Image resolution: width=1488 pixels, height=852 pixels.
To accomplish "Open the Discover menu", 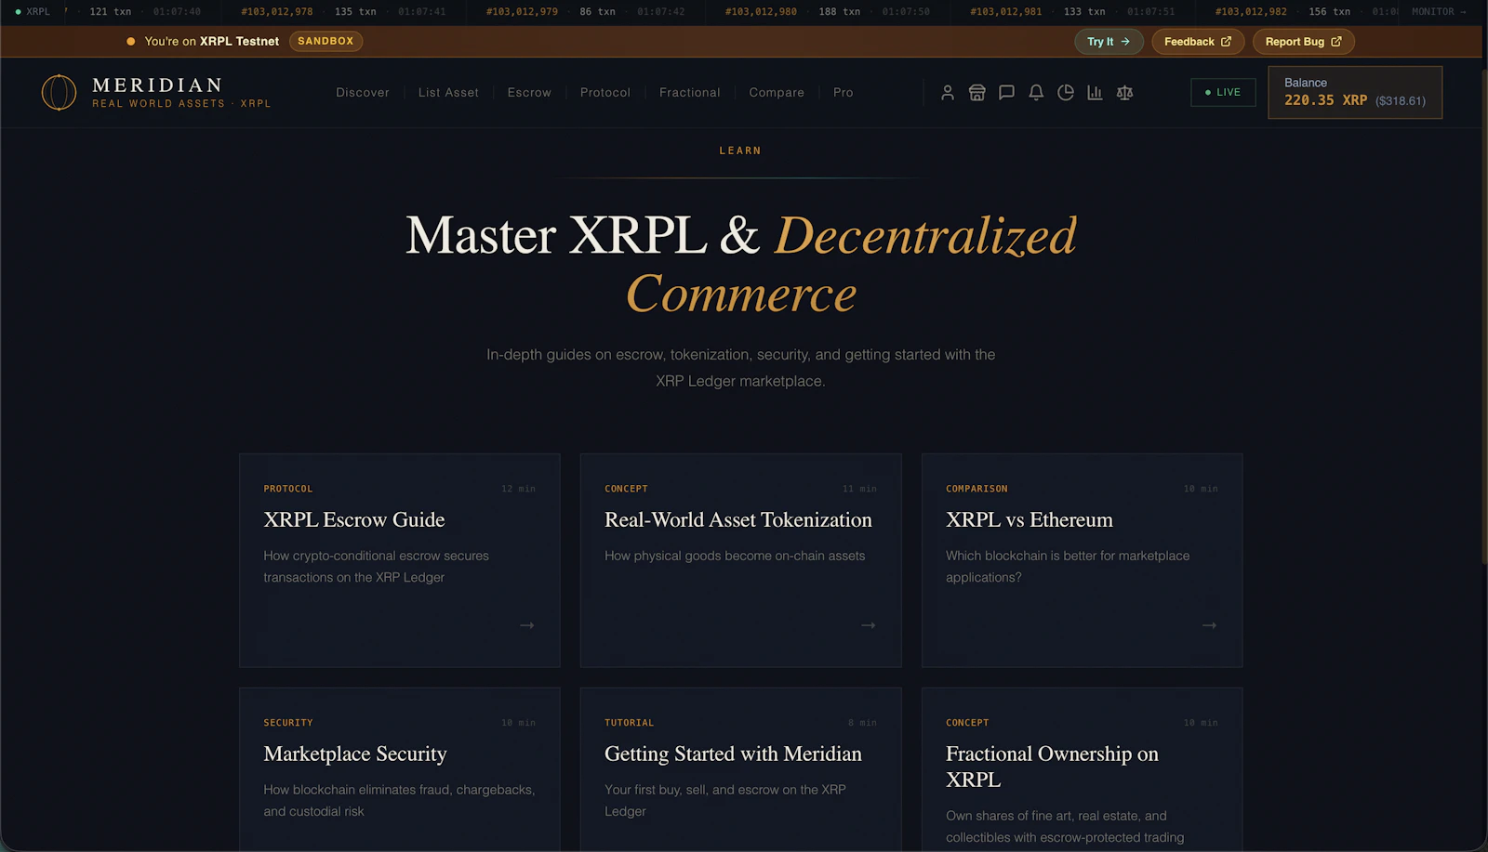I will click(x=363, y=93).
